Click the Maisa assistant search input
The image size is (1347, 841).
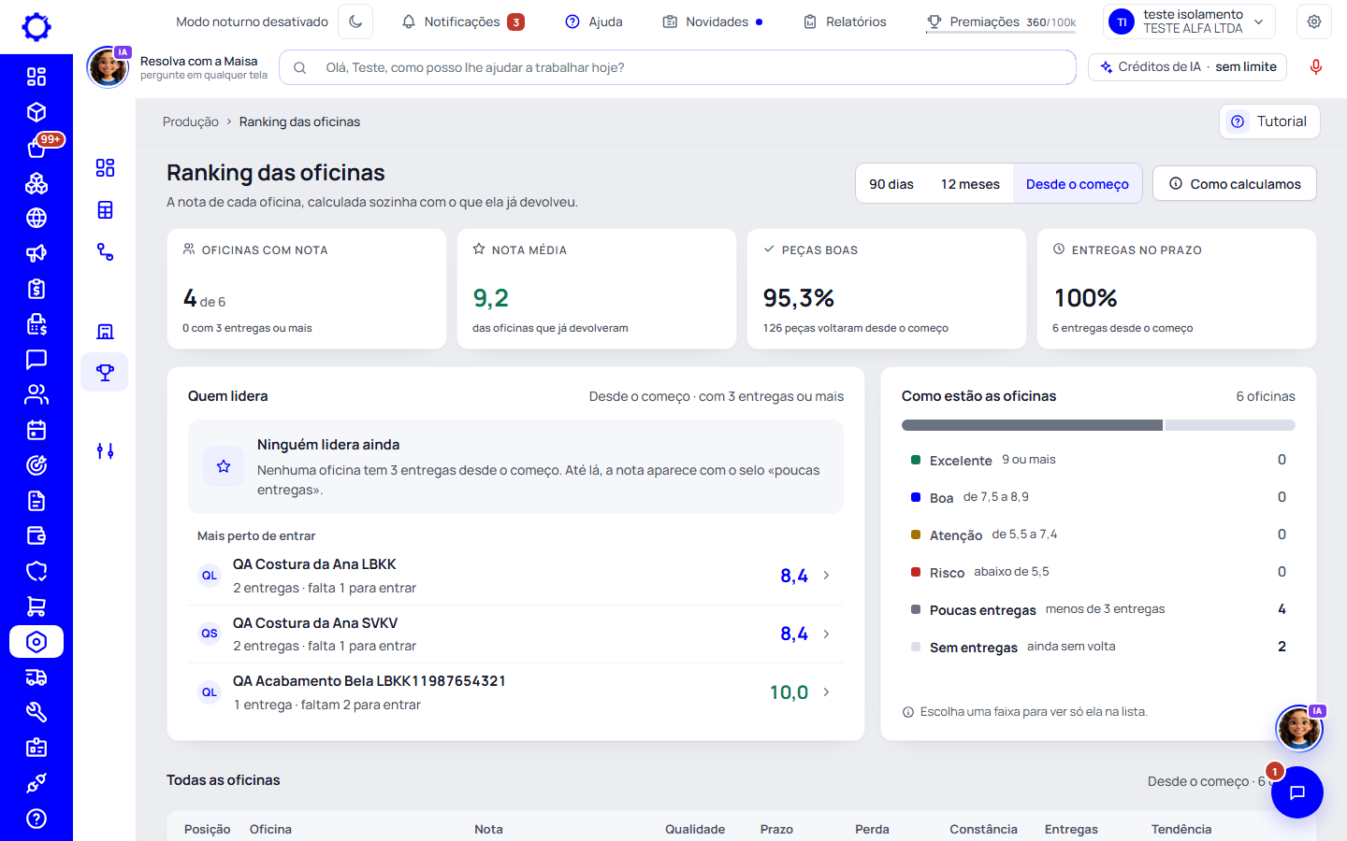tap(677, 67)
